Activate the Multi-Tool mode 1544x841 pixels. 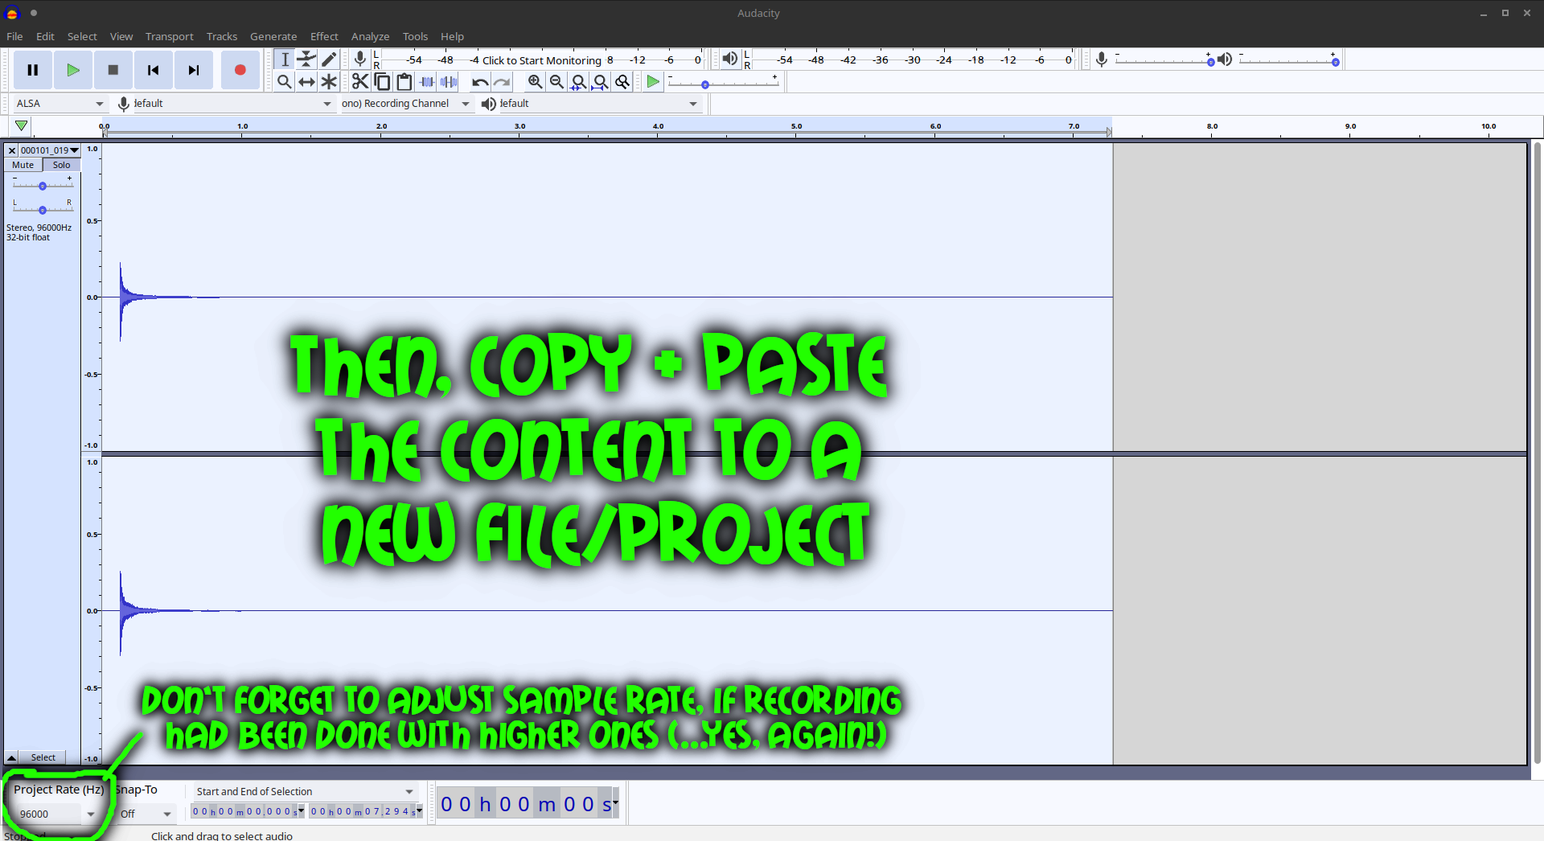pyautogui.click(x=329, y=80)
